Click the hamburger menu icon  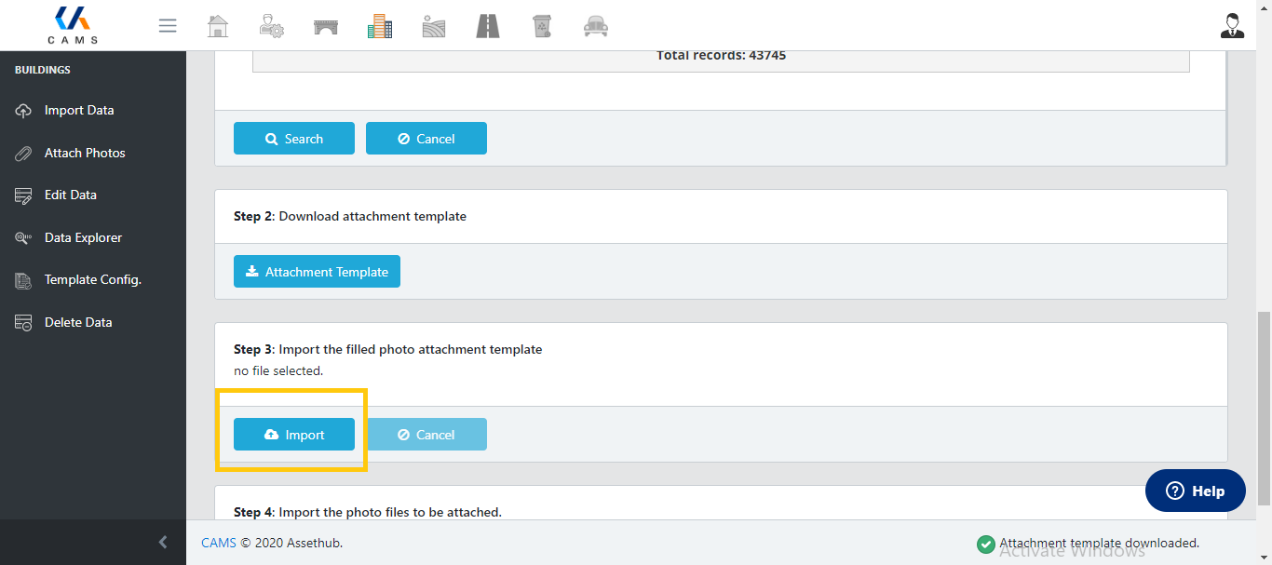168,26
